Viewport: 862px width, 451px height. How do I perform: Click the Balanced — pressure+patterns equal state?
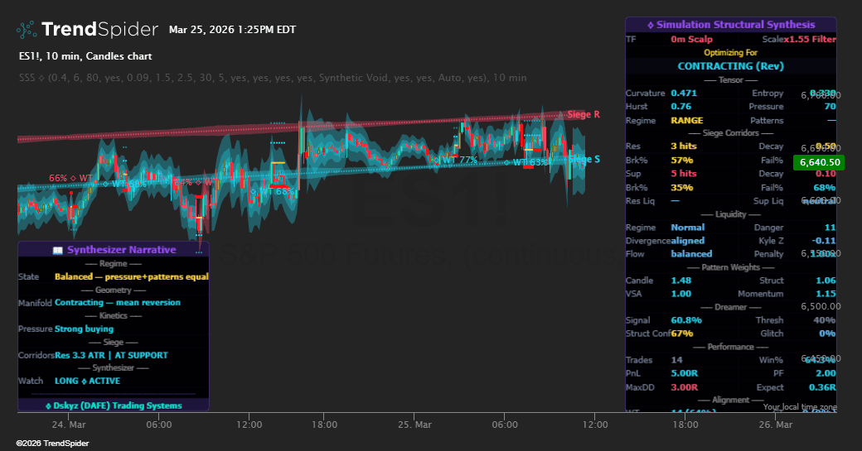point(132,277)
